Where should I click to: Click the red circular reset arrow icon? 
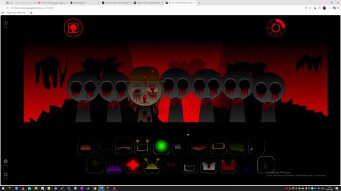[x=276, y=28]
